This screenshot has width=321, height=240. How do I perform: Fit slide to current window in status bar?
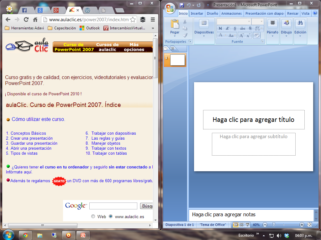[x=309, y=225]
